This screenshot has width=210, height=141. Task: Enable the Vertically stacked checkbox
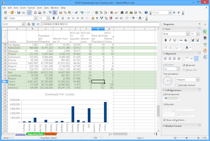(176, 85)
